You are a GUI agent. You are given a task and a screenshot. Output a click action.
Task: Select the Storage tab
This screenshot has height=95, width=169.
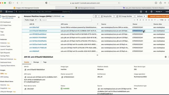36,62
